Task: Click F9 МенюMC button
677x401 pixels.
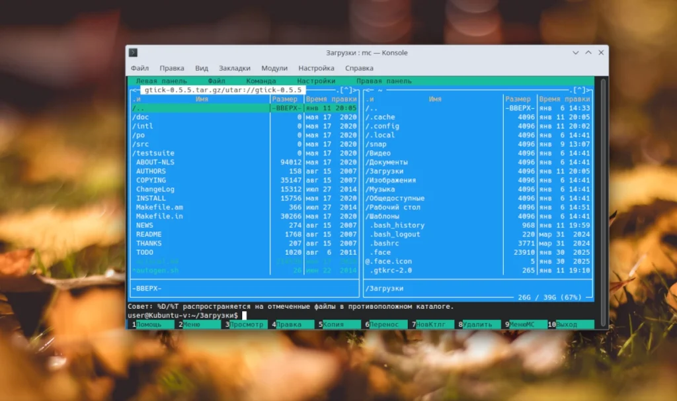Action: click(526, 324)
